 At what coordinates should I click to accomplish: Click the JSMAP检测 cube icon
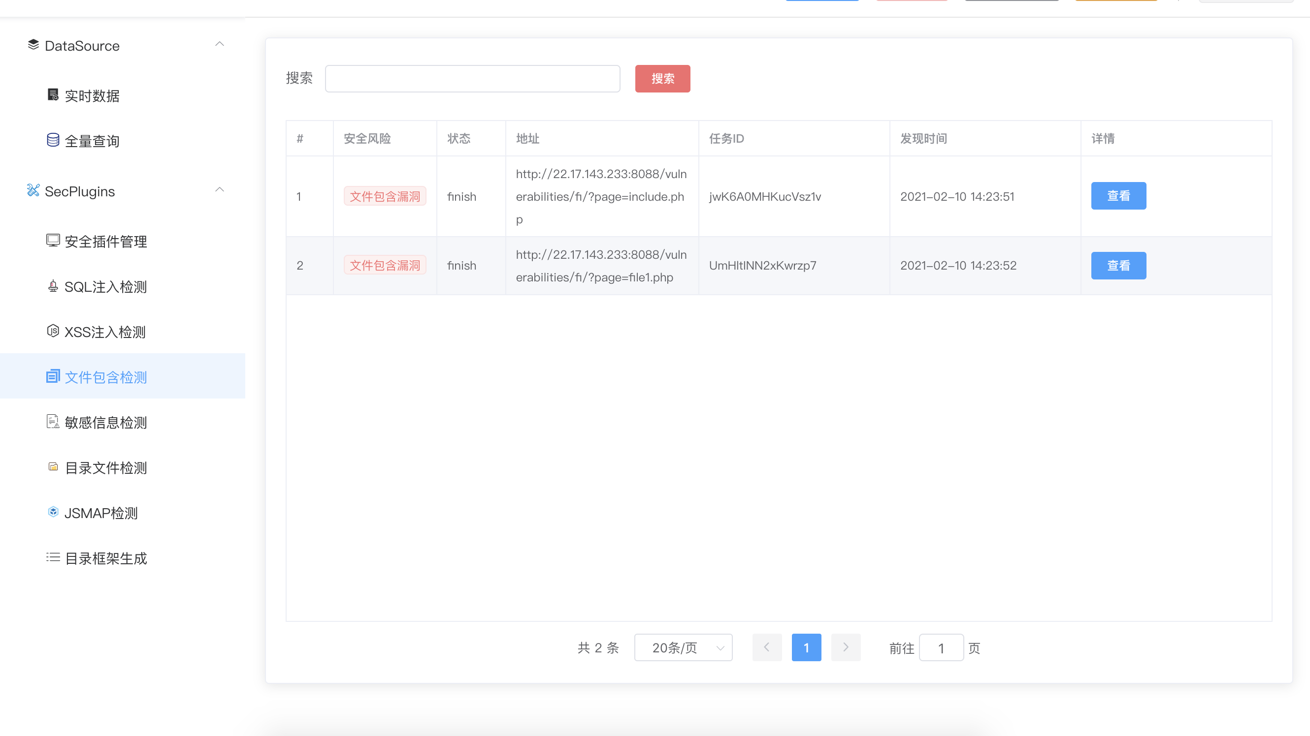[x=53, y=512]
